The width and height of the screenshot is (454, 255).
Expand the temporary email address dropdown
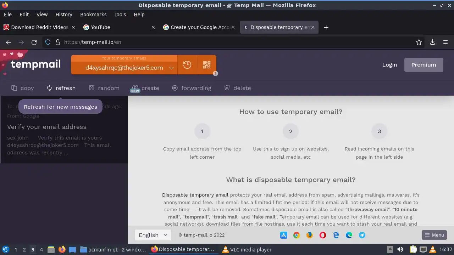point(171,68)
